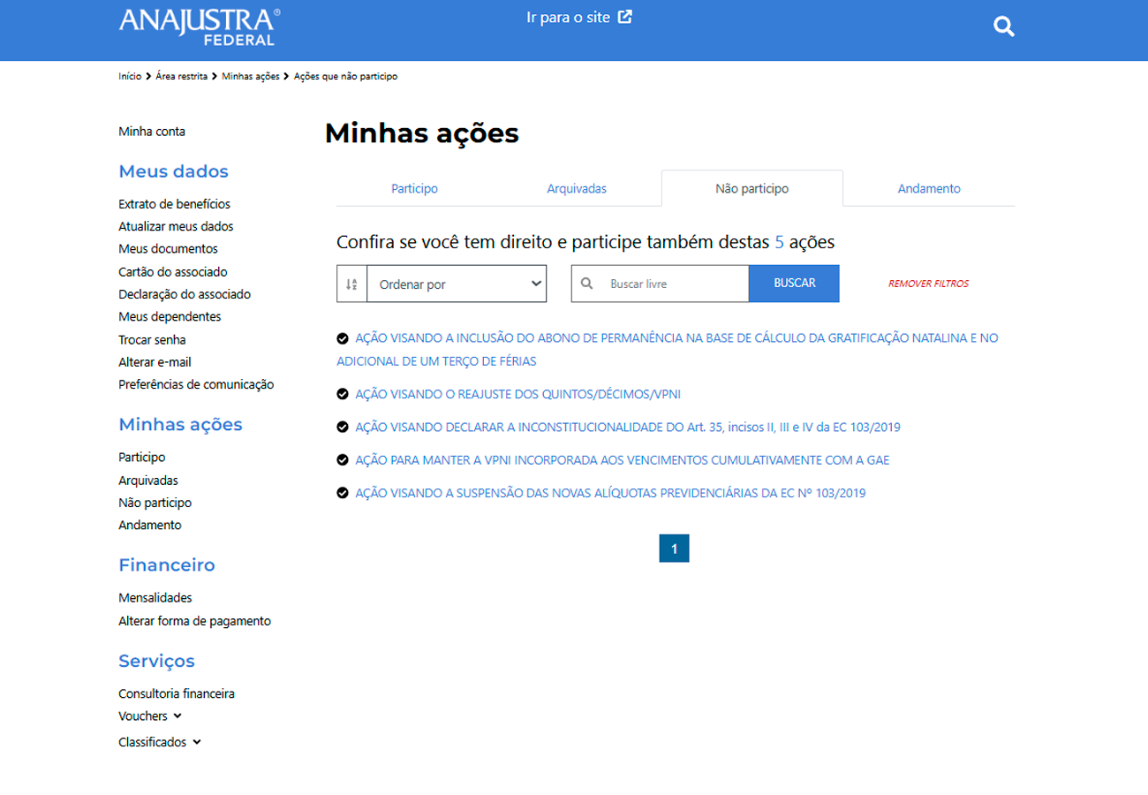Expand the Classificados submenu

(x=196, y=743)
